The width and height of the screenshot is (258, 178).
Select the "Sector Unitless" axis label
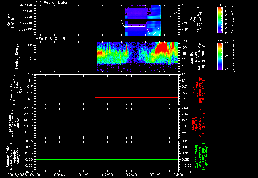pyautogui.click(x=11, y=20)
